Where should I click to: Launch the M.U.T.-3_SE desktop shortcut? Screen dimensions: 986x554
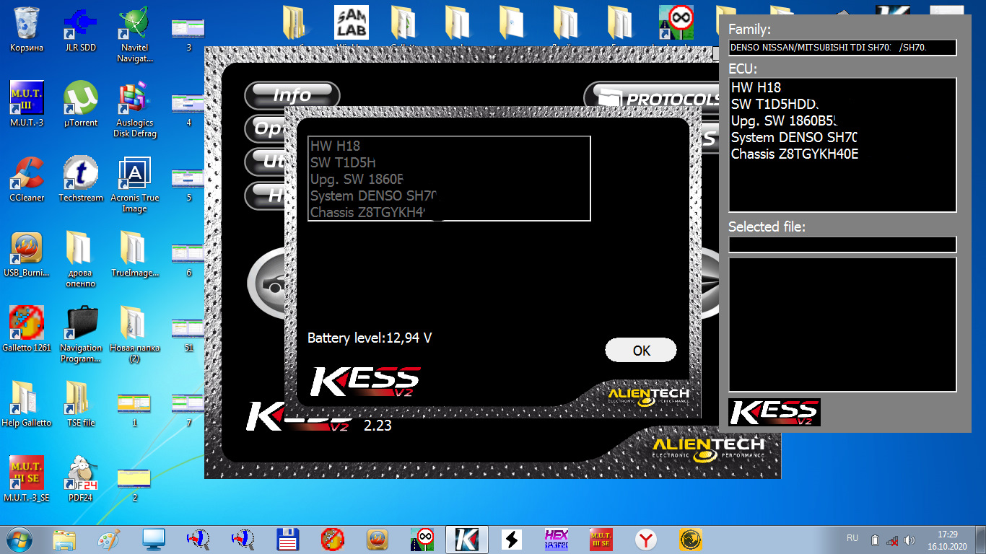[27, 480]
